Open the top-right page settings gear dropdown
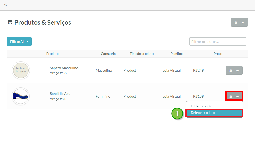This screenshot has width=255, height=142. pyautogui.click(x=239, y=22)
